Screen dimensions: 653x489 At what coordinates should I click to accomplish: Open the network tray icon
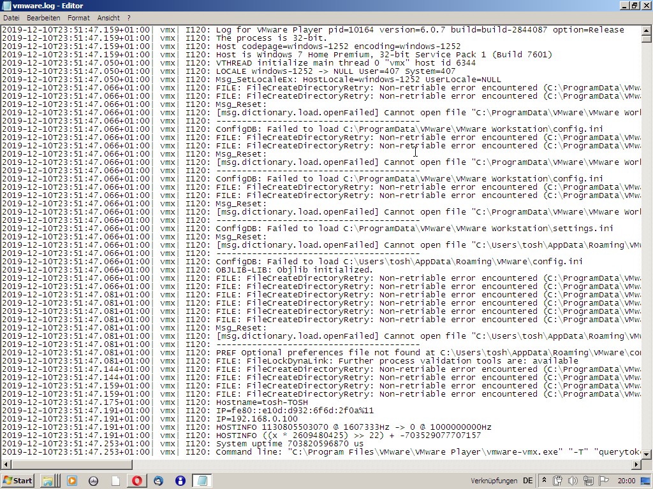pyautogui.click(x=588, y=481)
